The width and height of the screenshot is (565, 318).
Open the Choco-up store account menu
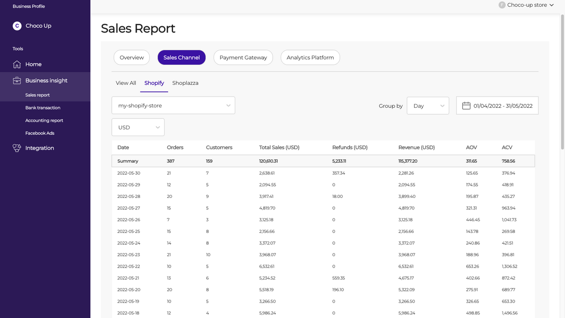click(526, 5)
